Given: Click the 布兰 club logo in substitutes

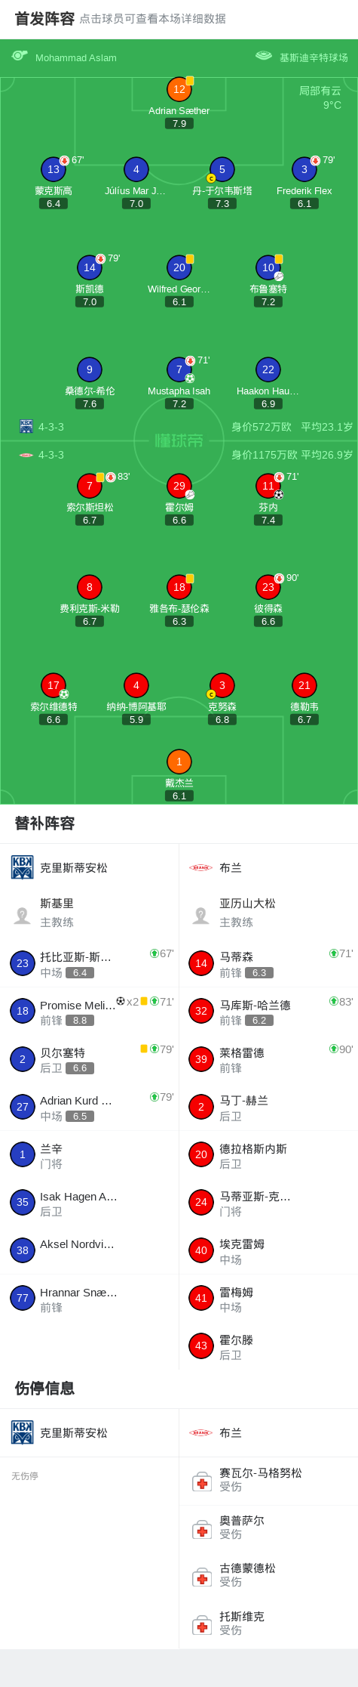Looking at the screenshot, I should (200, 867).
